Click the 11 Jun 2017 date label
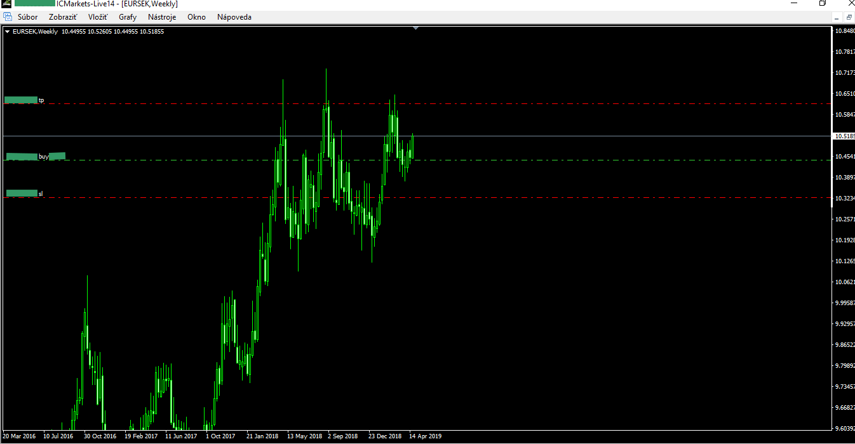 181,436
